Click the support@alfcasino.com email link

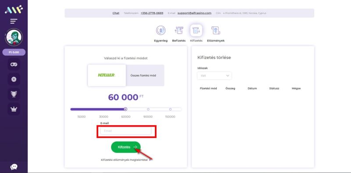tap(194, 13)
